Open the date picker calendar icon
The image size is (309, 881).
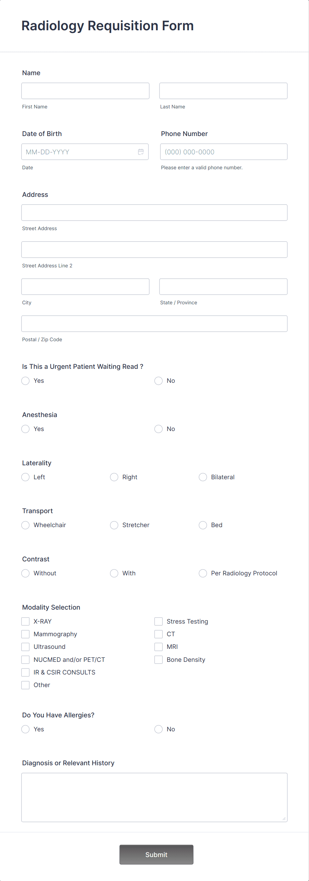point(141,152)
